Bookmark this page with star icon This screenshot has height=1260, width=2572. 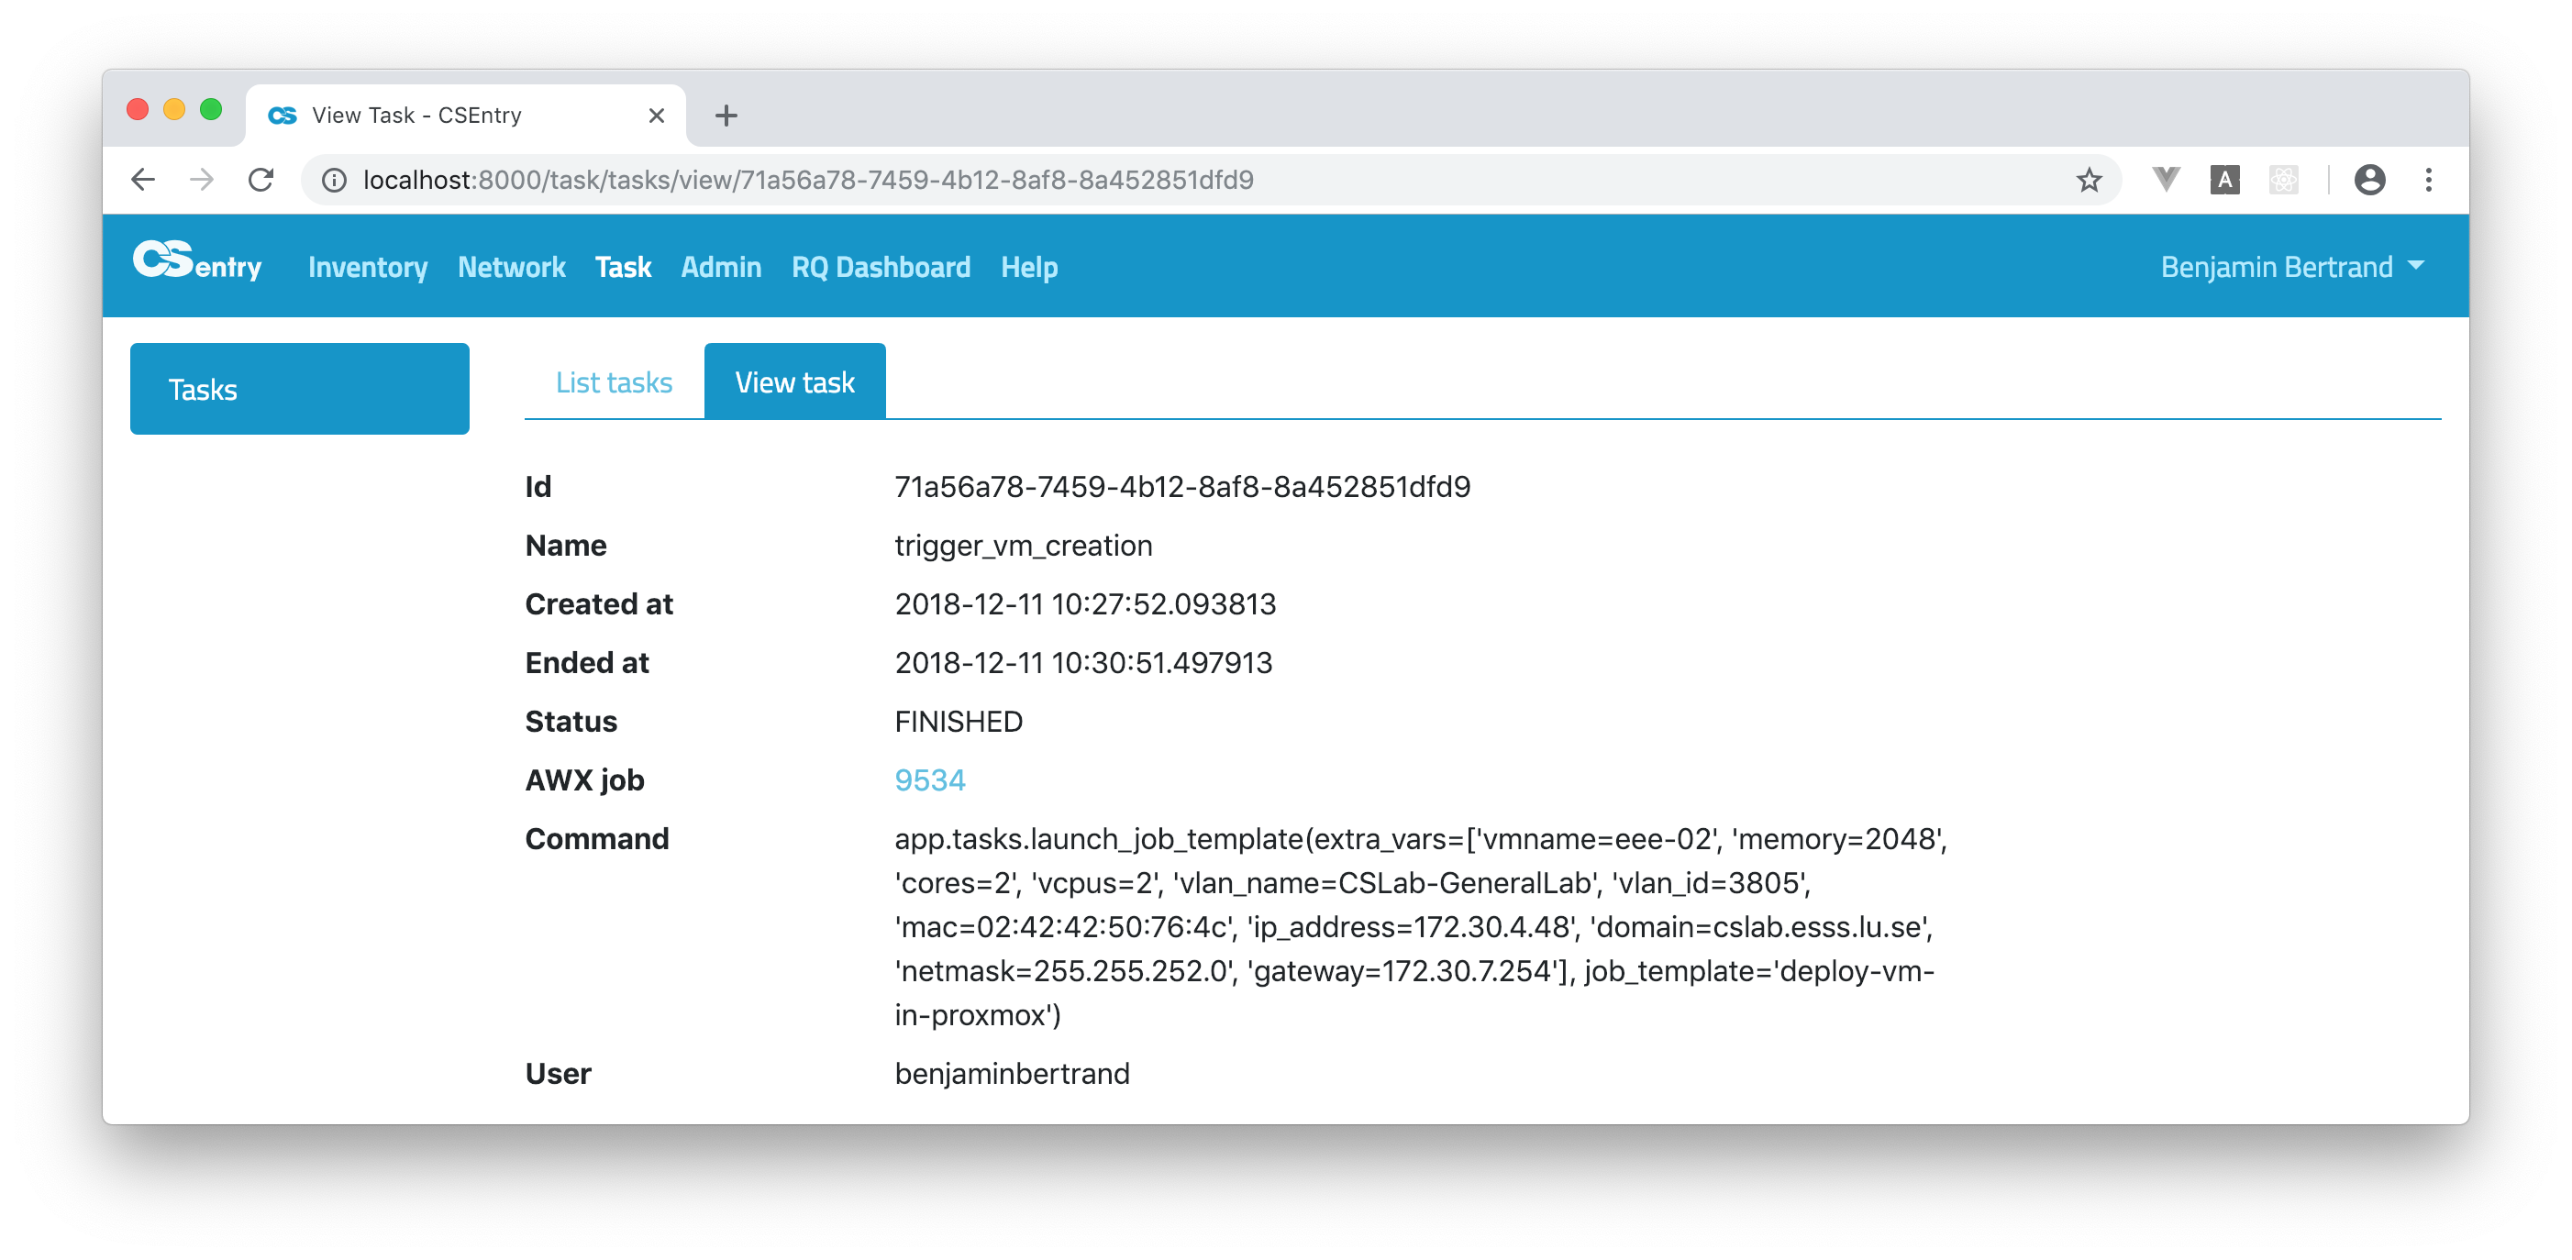click(2089, 180)
